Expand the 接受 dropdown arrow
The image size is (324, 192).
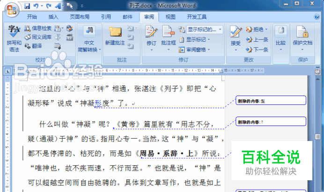236,50
